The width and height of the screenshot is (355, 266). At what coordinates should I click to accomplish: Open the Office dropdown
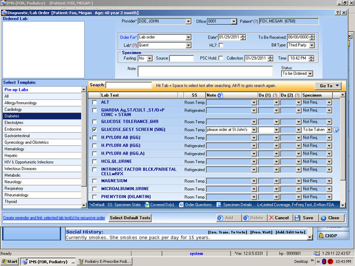coord(234,21)
